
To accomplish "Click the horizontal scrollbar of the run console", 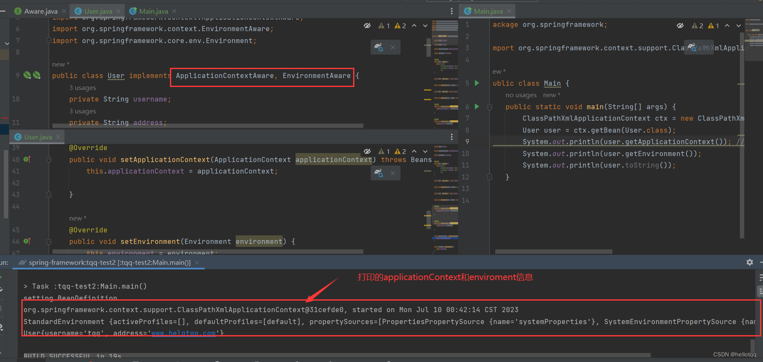I will (333, 355).
